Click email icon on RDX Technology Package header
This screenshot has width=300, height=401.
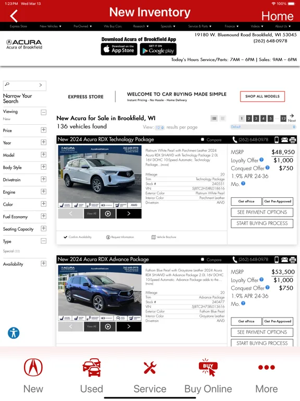[x=284, y=139]
